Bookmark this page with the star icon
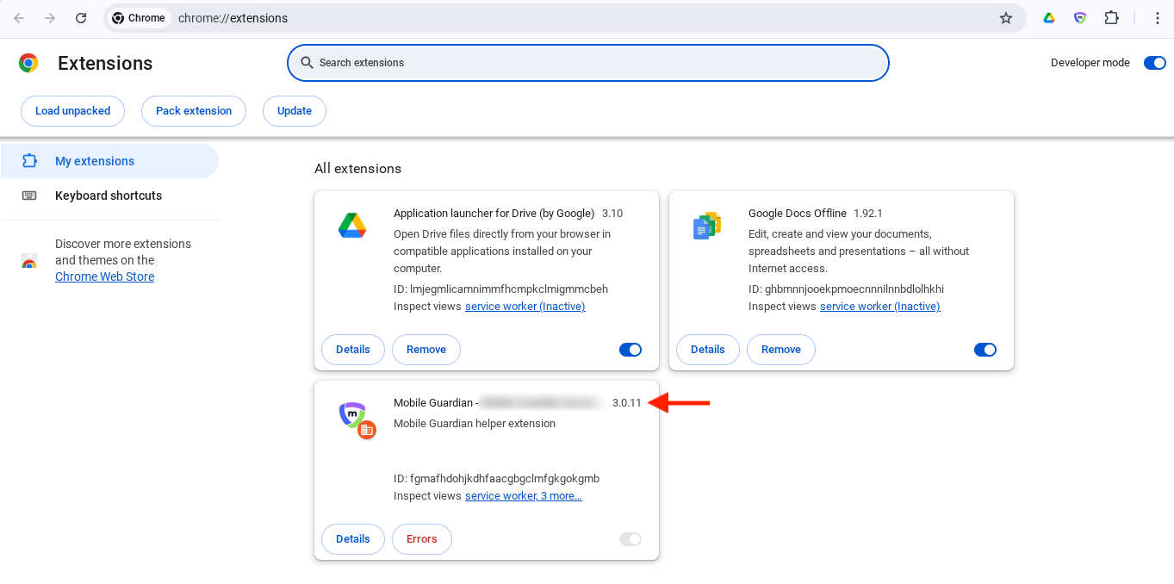The image size is (1174, 584). coord(1006,18)
